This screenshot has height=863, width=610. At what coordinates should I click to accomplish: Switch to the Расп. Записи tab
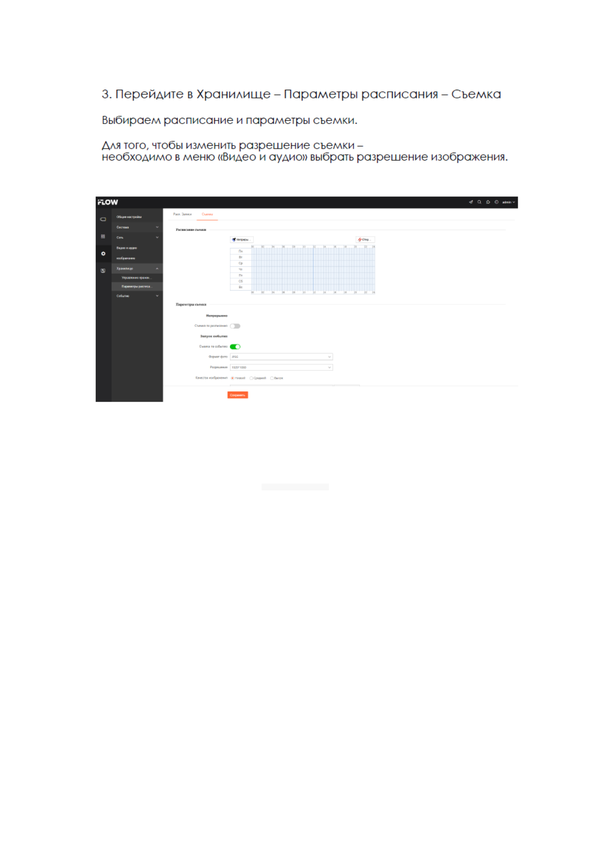pyautogui.click(x=182, y=214)
